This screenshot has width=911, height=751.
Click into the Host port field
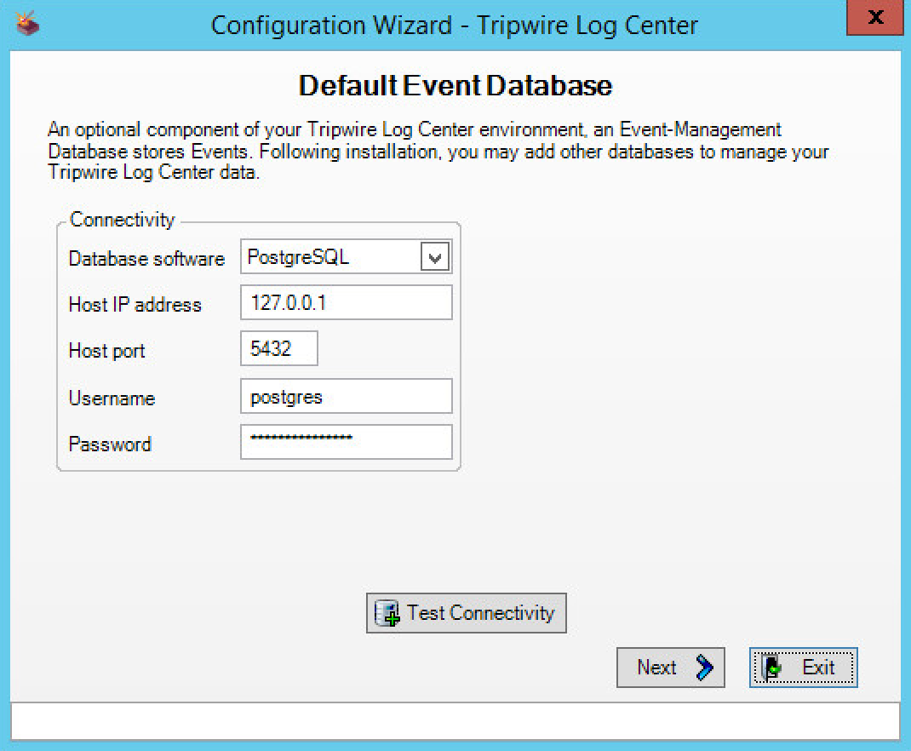(x=279, y=349)
